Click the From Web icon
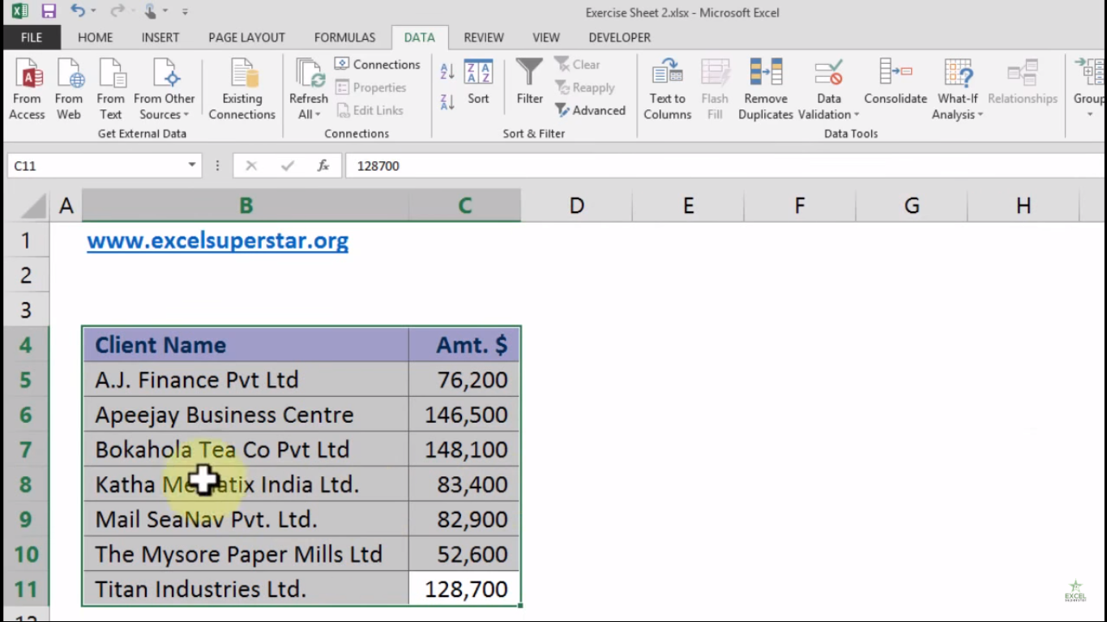 (70, 74)
